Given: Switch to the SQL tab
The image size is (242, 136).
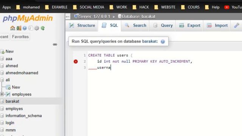Looking at the screenshot, I should click(110, 25).
